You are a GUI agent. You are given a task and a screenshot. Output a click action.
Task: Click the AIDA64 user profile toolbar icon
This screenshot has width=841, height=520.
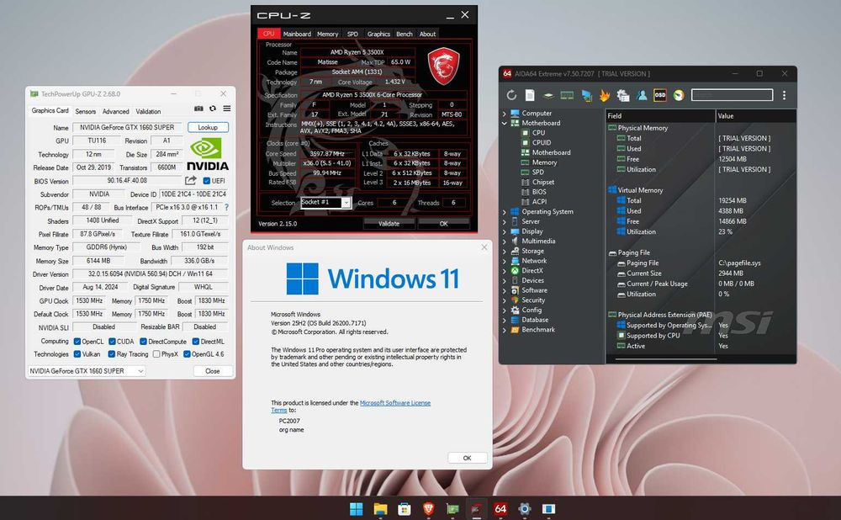coord(642,95)
